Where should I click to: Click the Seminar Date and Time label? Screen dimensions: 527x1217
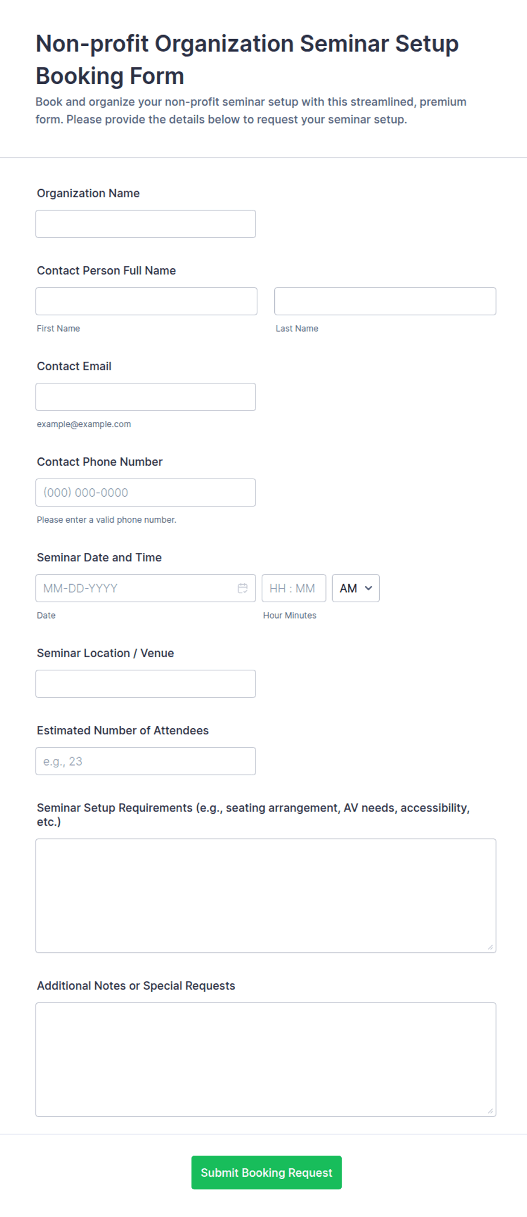click(x=99, y=557)
